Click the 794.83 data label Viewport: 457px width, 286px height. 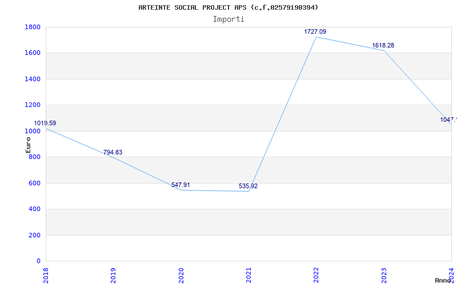pyautogui.click(x=113, y=152)
